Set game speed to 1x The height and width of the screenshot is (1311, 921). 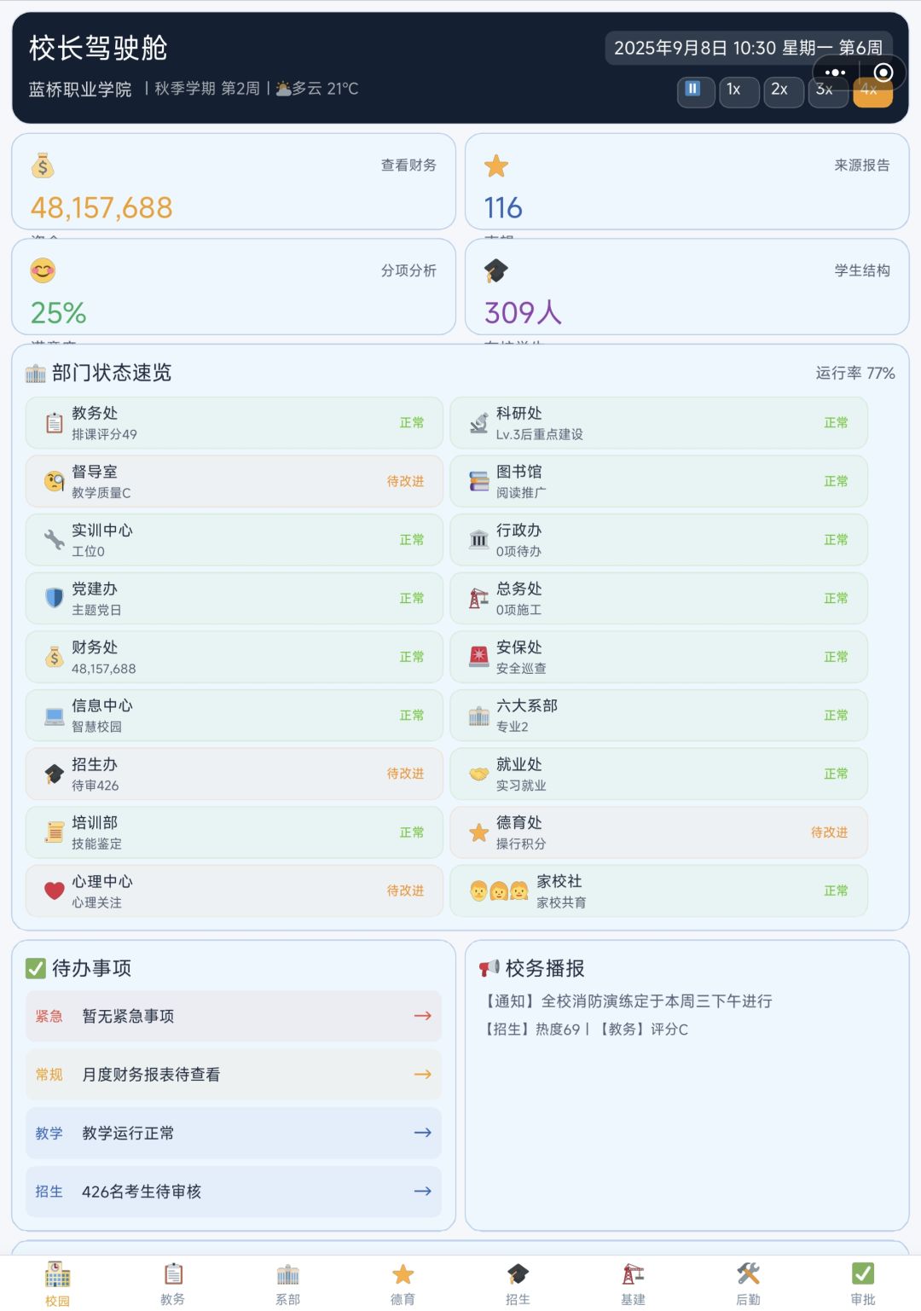point(739,90)
